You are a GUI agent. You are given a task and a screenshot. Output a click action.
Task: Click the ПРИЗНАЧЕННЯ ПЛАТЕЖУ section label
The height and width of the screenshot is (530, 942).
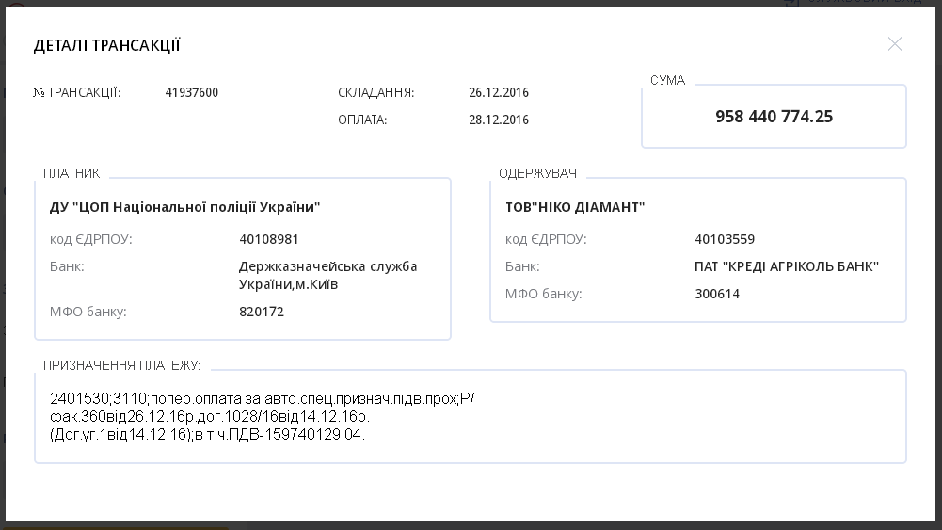pos(121,365)
